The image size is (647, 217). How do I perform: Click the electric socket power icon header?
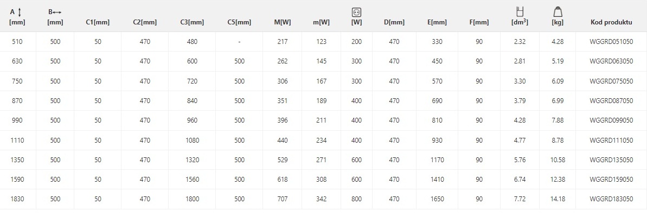(356, 12)
